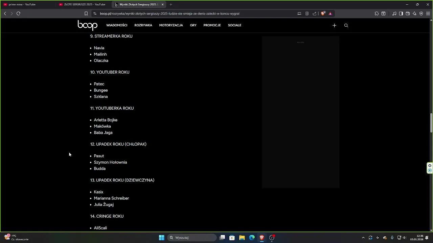Image resolution: width=433 pixels, height=243 pixels.
Task: Open the Windows Start menu
Action: pyautogui.click(x=161, y=238)
